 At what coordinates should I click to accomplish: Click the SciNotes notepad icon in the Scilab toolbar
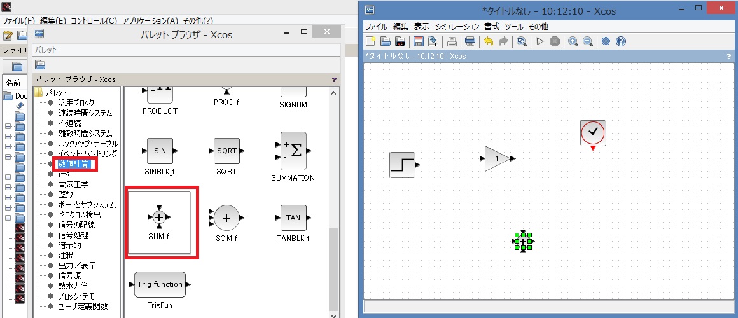[8, 36]
